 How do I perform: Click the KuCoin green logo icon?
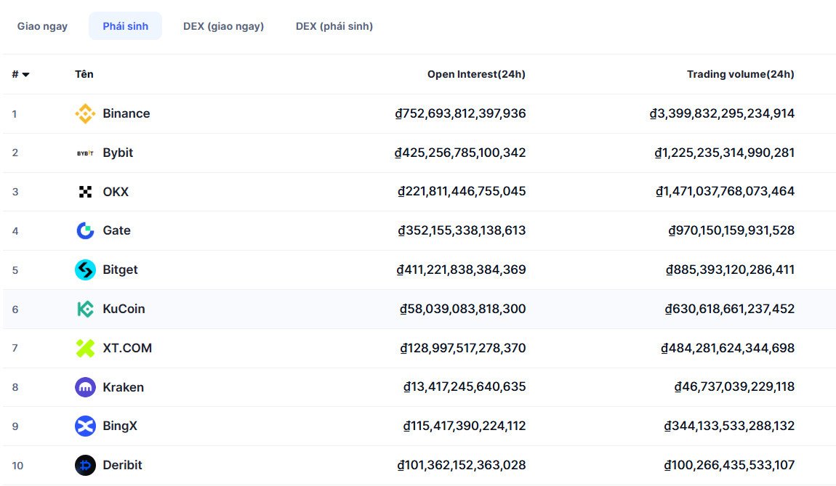click(x=85, y=309)
